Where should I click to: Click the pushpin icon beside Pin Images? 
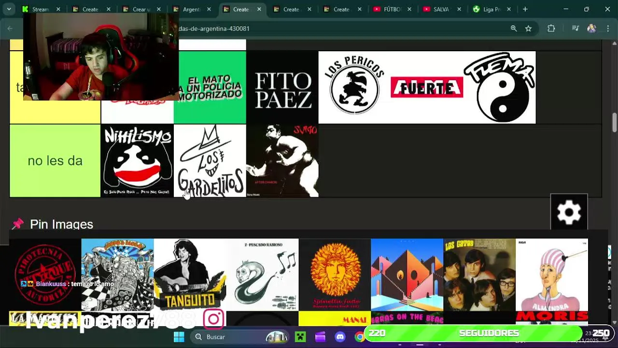pos(18,224)
